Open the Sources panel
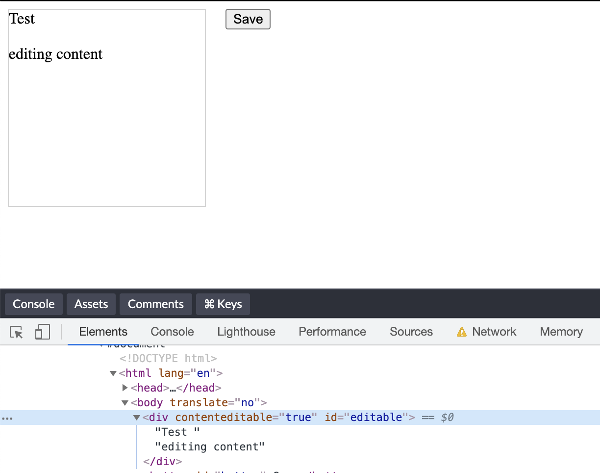 click(411, 332)
